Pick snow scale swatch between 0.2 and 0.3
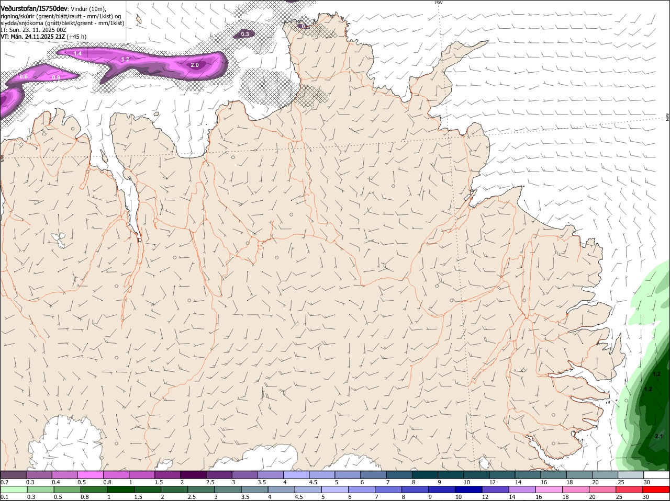This screenshot has height=501, width=670. (13, 474)
